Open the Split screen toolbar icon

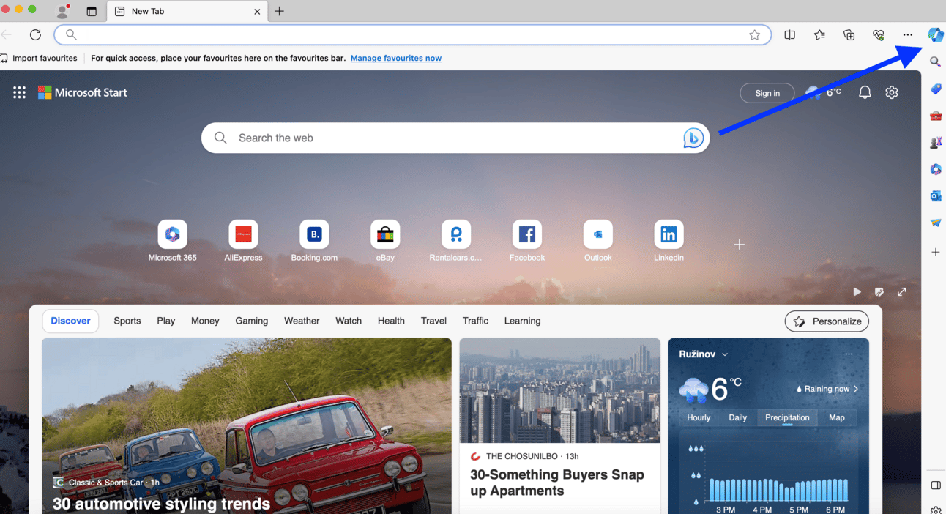[x=789, y=34]
